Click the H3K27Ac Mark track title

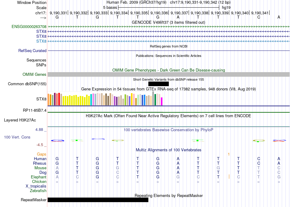click(x=169, y=116)
